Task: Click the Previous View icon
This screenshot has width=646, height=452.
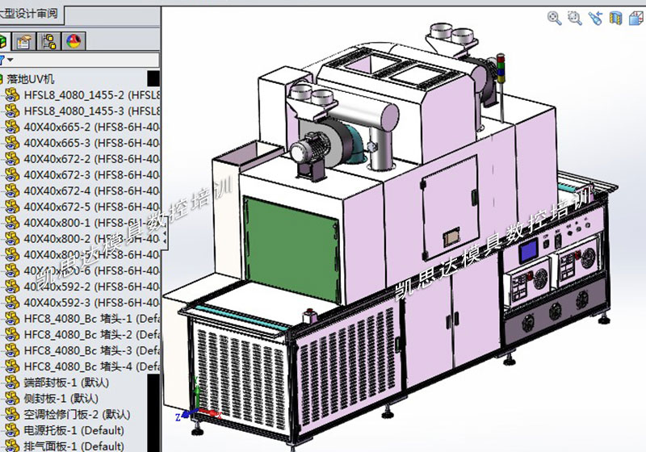Action: pyautogui.click(x=596, y=17)
